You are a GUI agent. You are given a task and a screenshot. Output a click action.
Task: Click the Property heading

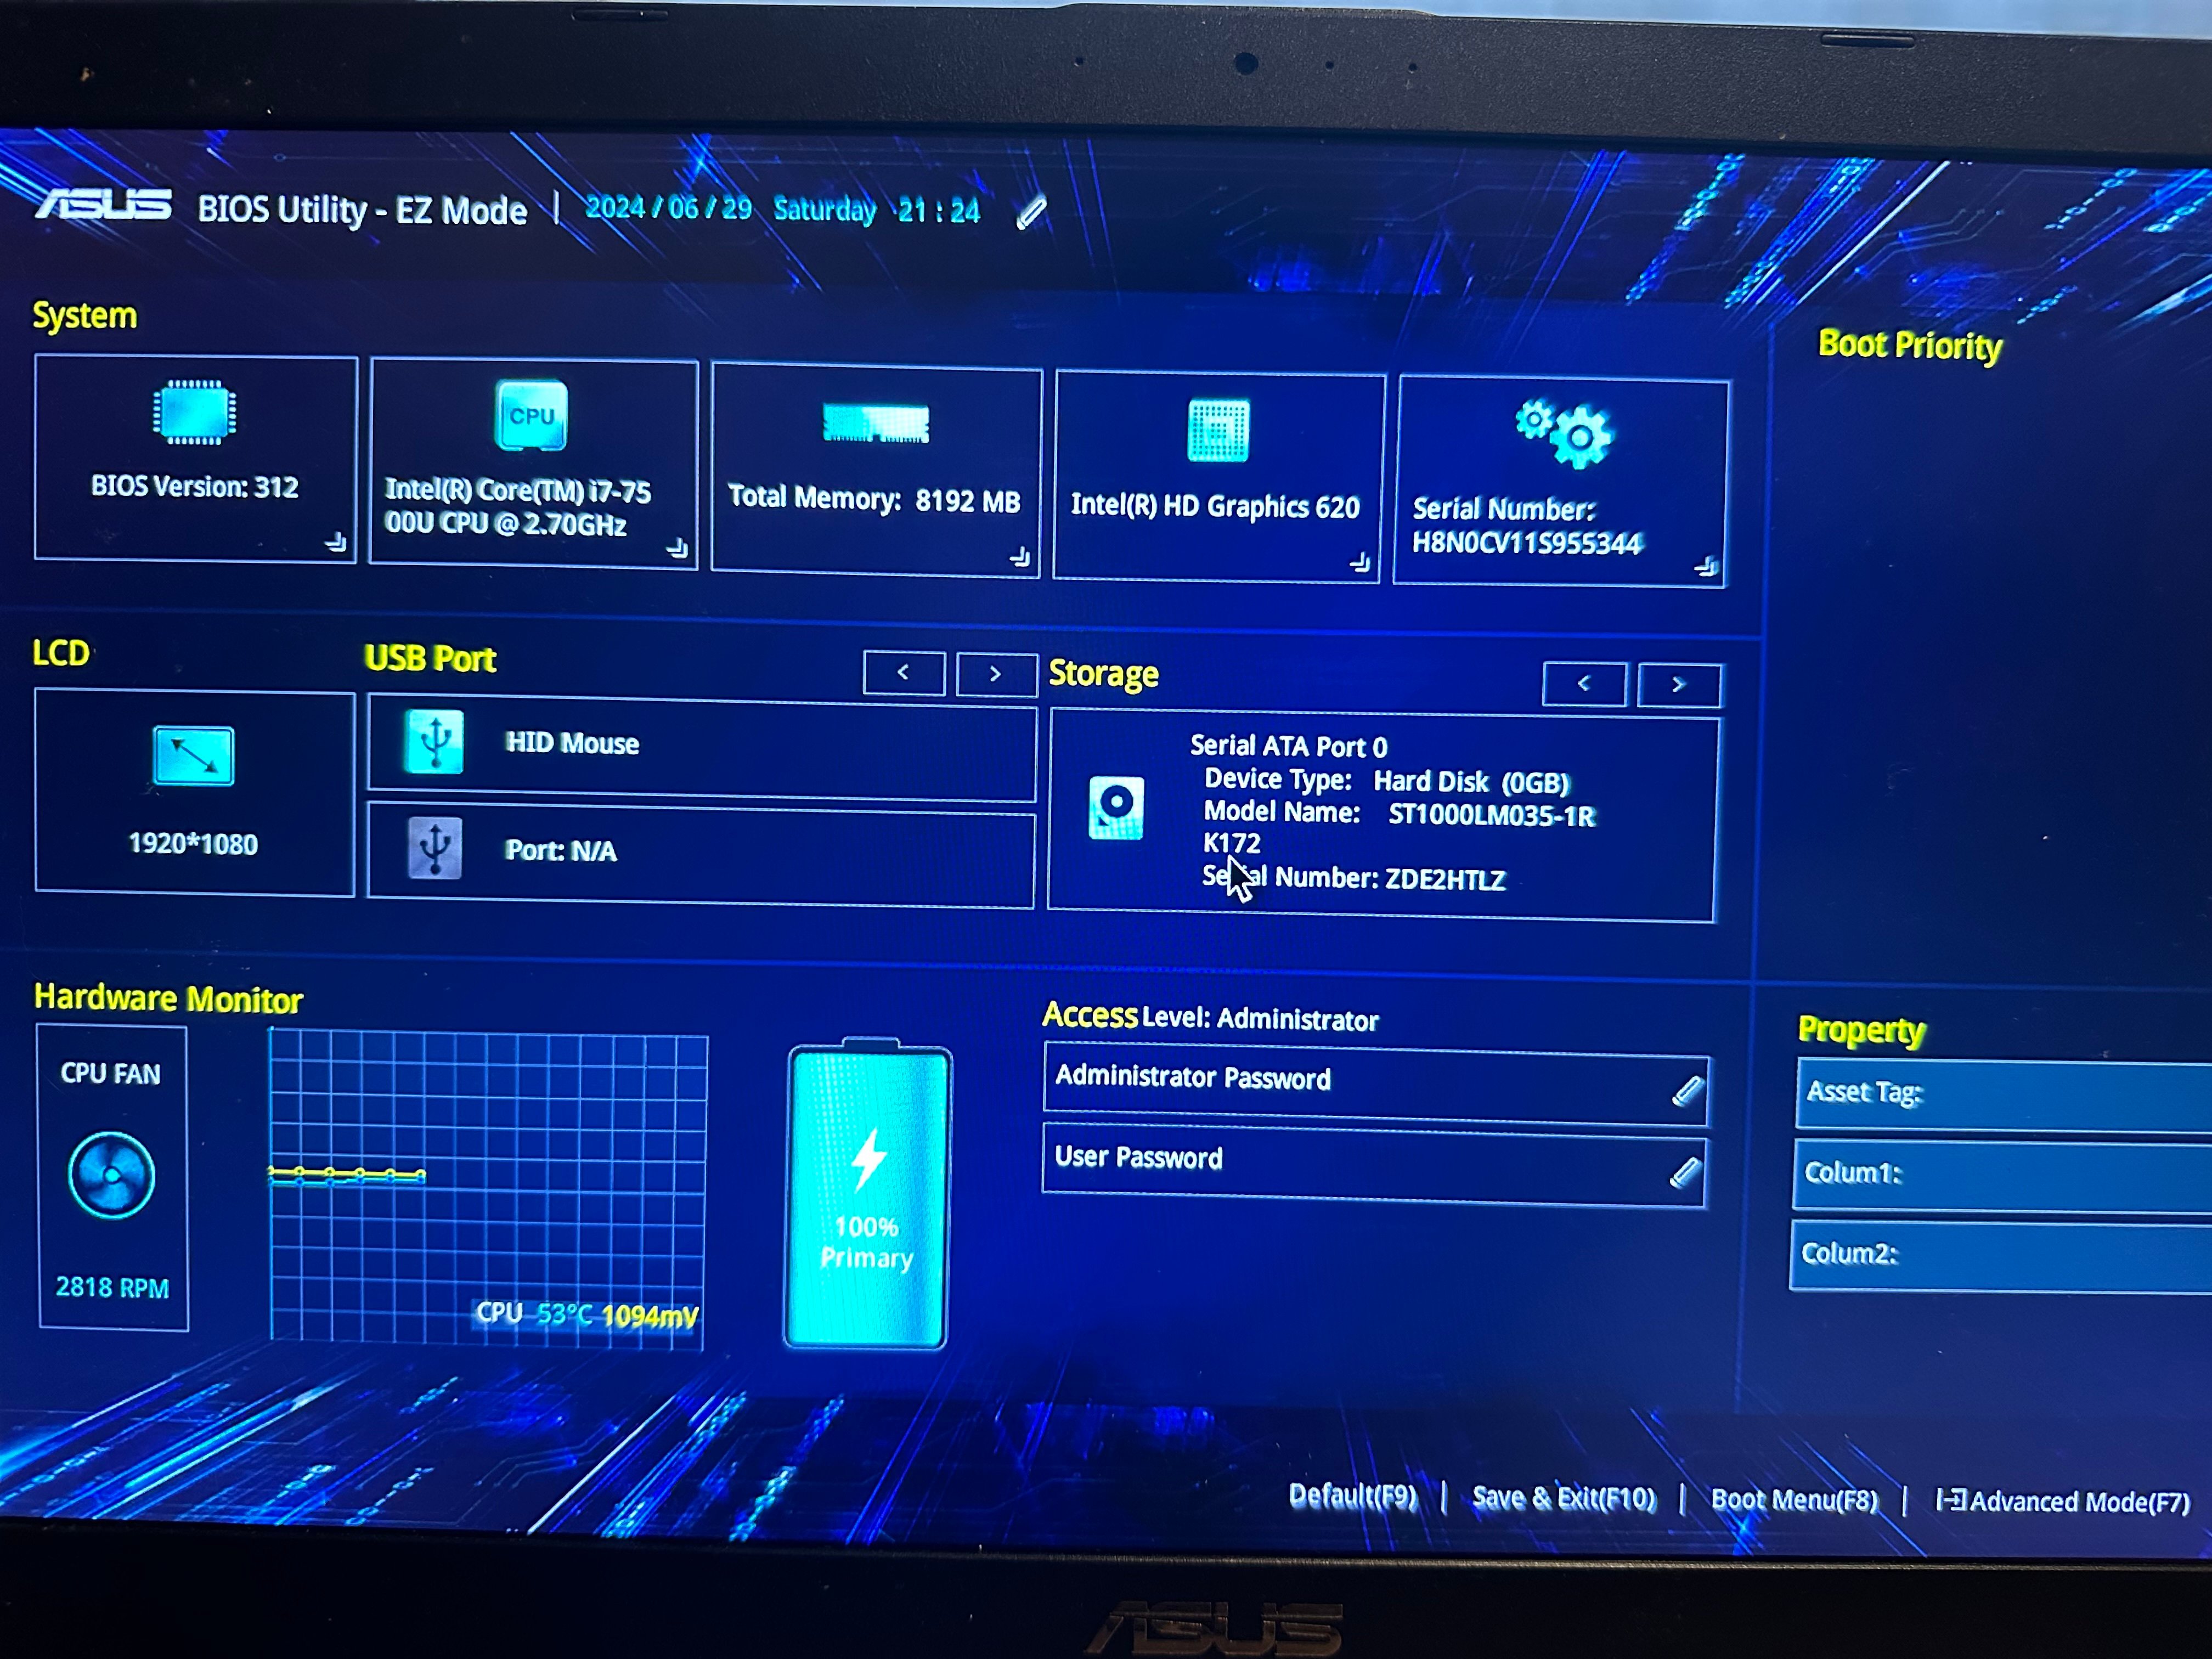coord(1861,1030)
